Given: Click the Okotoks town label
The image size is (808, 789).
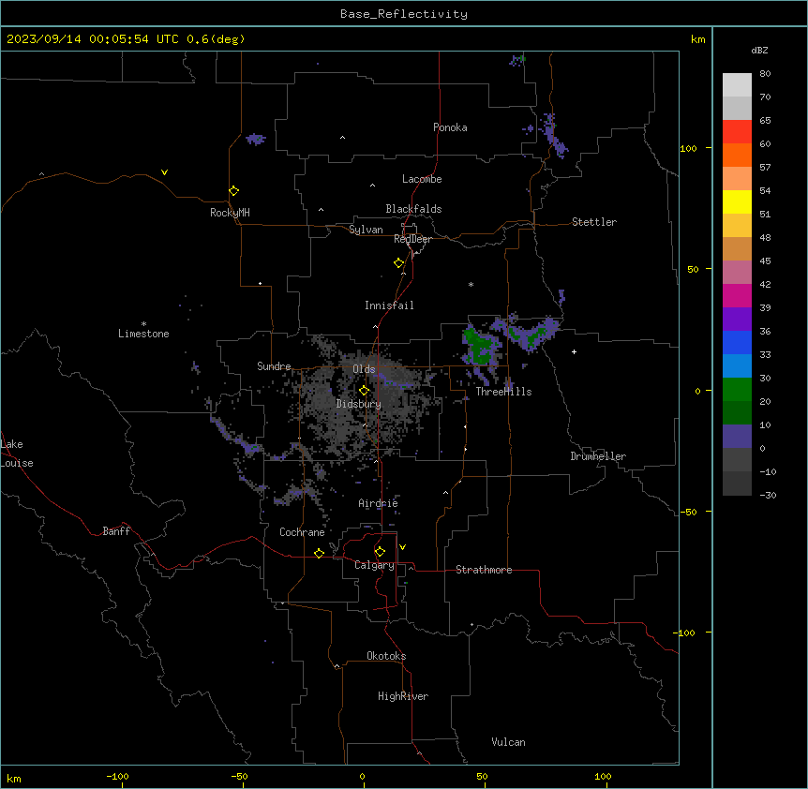Looking at the screenshot, I should point(386,656).
